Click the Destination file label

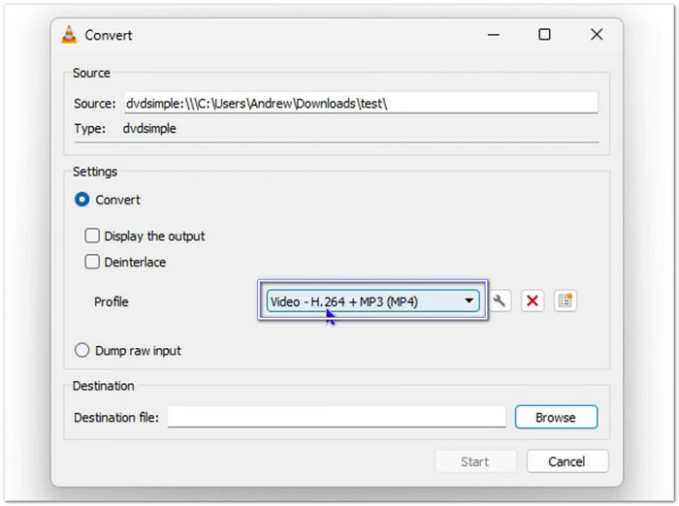click(116, 418)
